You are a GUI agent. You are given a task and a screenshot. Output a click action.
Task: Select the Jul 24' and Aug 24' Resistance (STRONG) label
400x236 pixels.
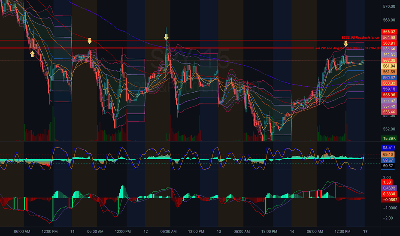pos(347,48)
